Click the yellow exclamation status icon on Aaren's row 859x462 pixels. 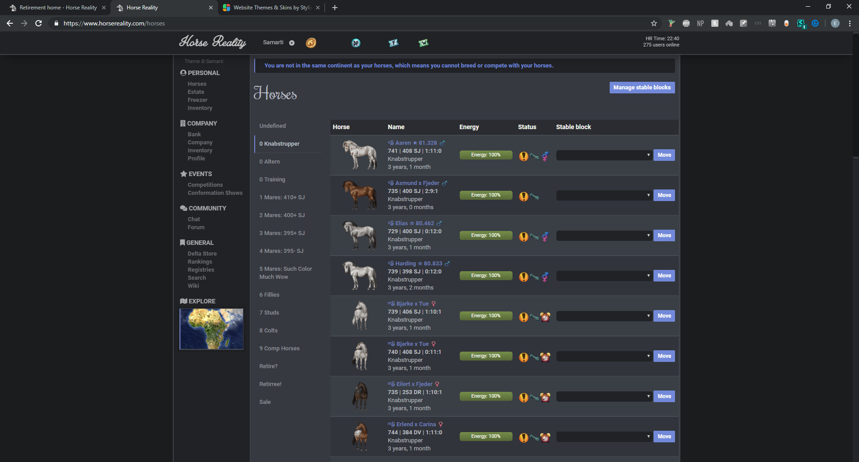pyautogui.click(x=524, y=156)
